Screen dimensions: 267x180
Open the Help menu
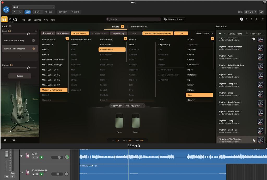pyautogui.click(x=53, y=20)
